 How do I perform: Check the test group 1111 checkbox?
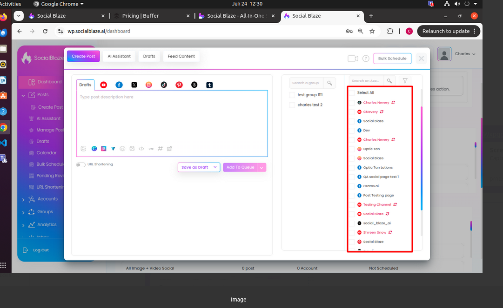(x=292, y=95)
